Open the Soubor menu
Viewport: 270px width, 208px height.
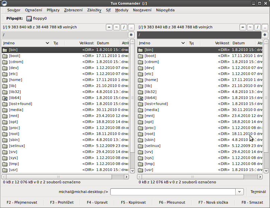[x=14, y=10]
